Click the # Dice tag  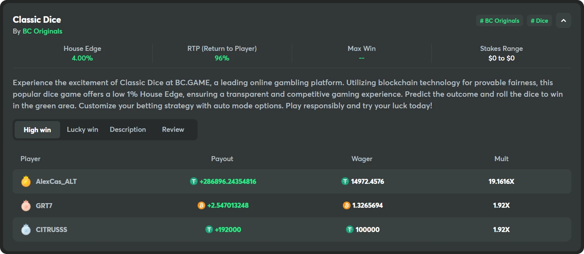click(539, 21)
